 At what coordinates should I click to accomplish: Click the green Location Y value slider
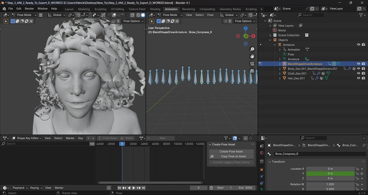tap(330, 173)
